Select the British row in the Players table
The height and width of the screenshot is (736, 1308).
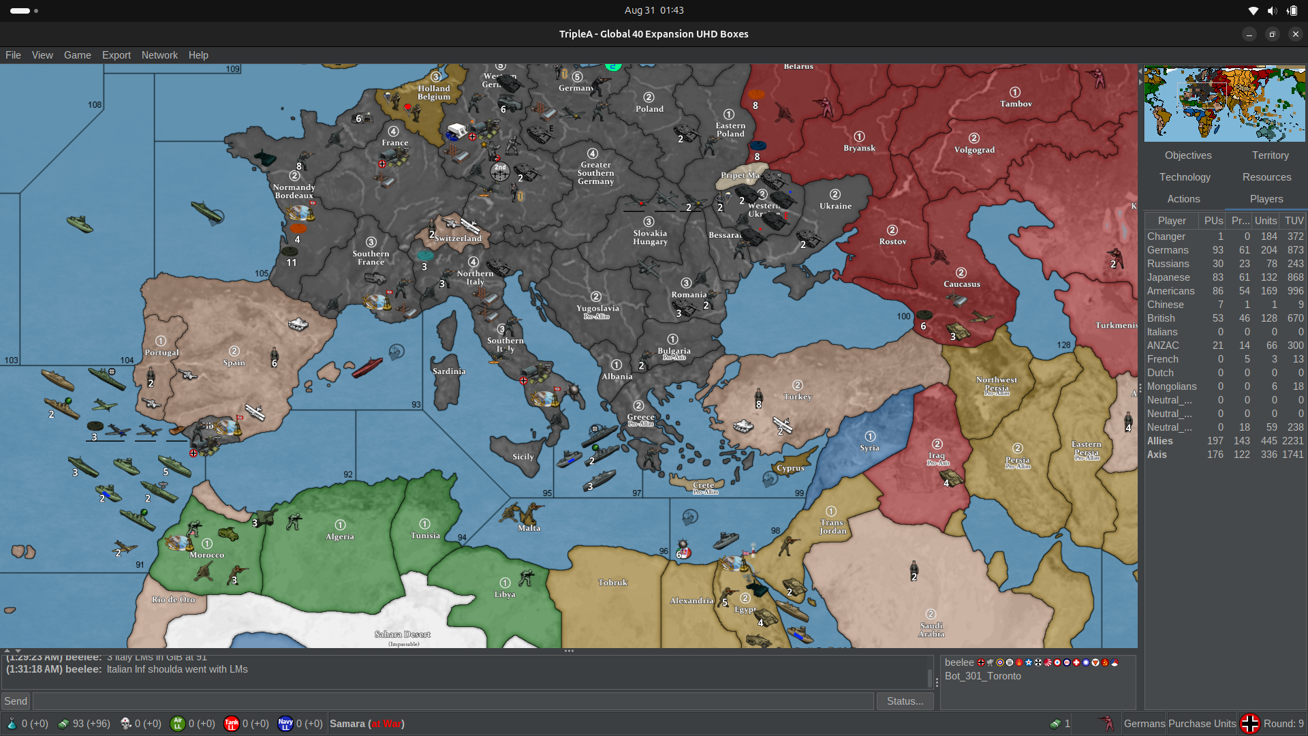(1225, 318)
